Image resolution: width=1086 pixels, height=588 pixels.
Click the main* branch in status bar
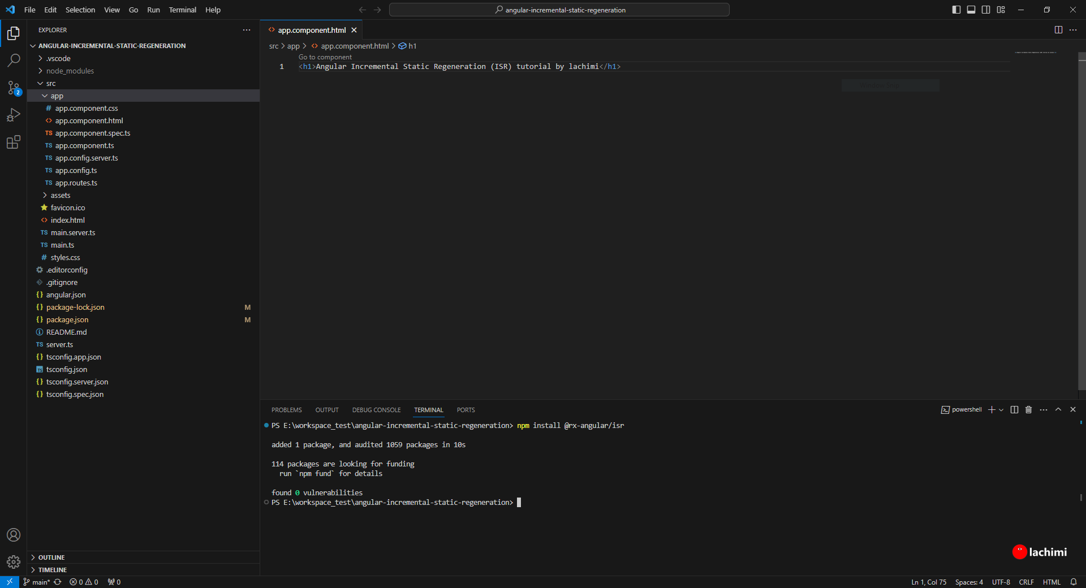click(x=37, y=582)
